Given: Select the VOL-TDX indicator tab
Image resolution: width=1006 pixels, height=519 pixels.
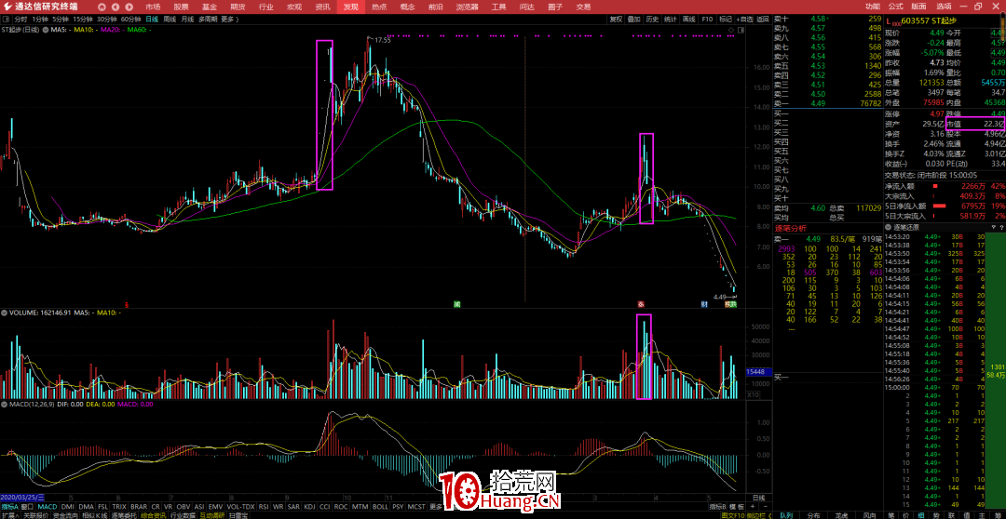Looking at the screenshot, I should pyautogui.click(x=240, y=506).
